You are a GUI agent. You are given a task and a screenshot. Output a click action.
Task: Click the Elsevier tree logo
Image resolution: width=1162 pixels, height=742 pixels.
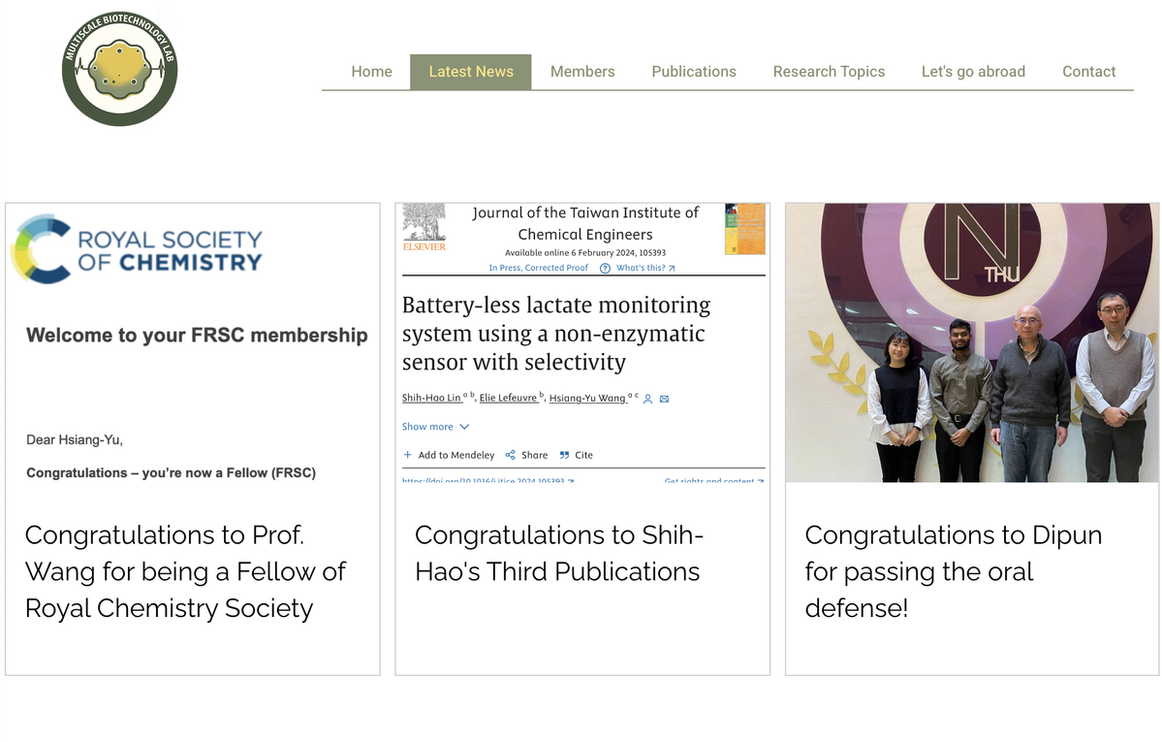point(424,224)
